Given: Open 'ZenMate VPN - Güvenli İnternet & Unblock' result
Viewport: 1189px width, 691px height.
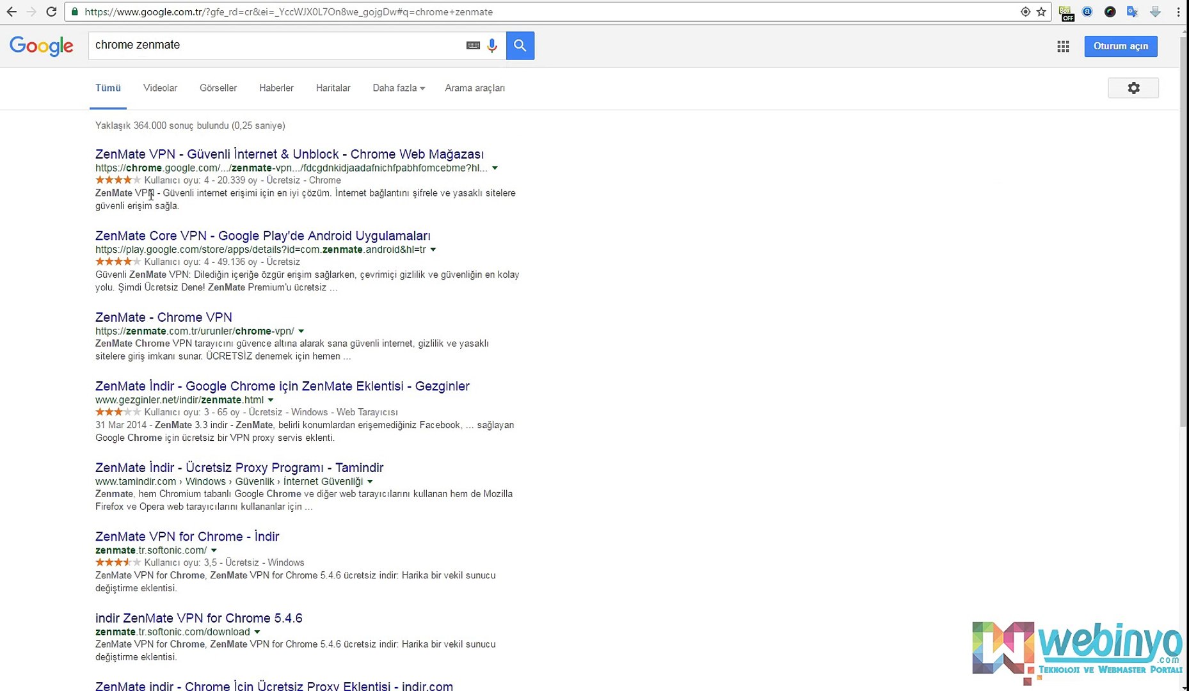Looking at the screenshot, I should coord(289,154).
